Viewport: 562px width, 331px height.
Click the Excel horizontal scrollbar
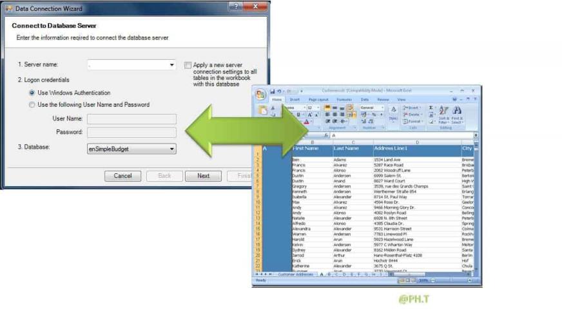coord(430,274)
